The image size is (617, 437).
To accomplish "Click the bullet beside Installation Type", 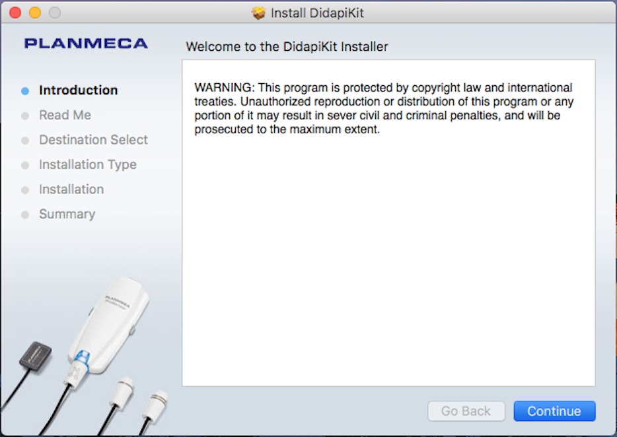I will coord(25,165).
